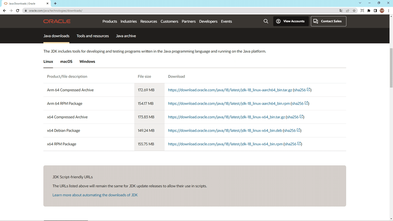393x221 pixels.
Task: Select the Linux platform tab
Action: click(48, 62)
